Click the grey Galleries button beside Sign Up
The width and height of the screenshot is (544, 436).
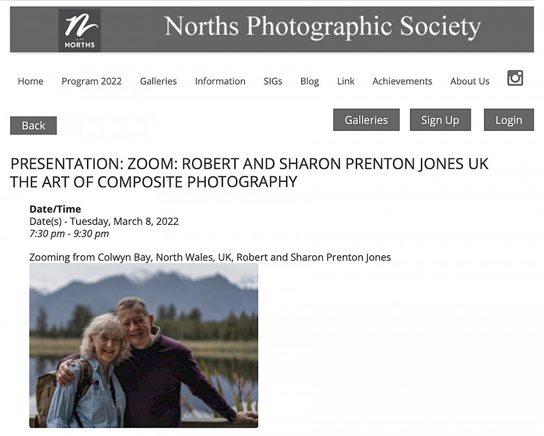pos(366,120)
